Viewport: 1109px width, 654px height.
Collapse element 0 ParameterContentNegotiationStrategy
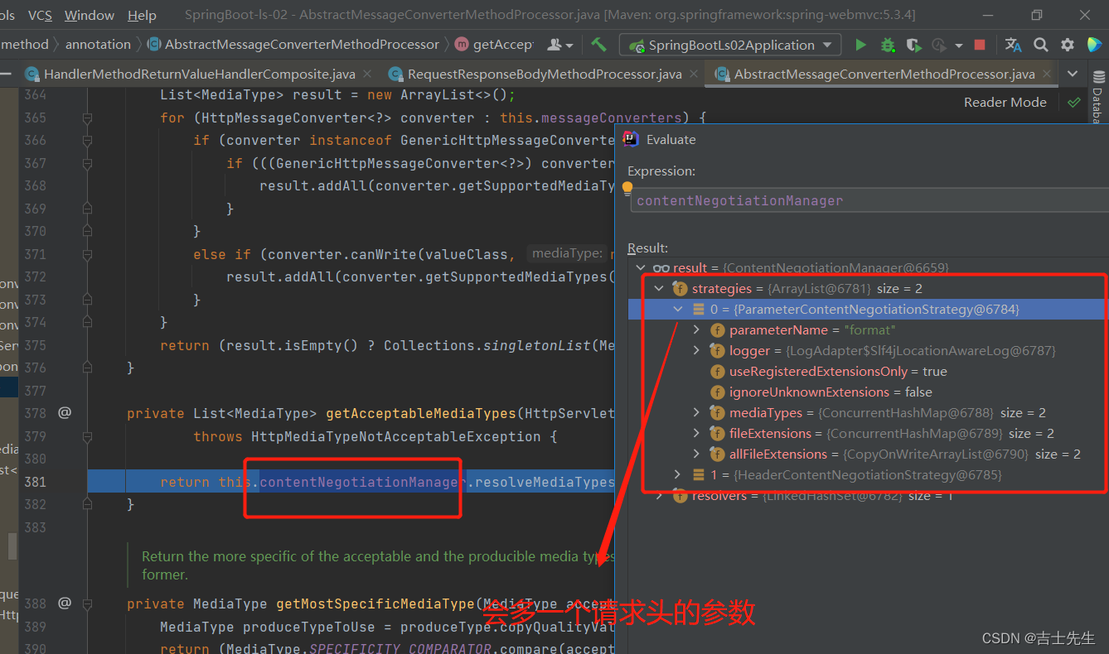pos(678,309)
